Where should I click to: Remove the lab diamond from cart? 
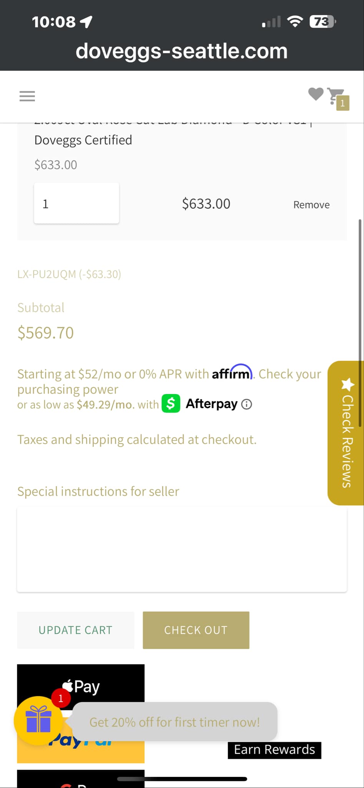[311, 205]
